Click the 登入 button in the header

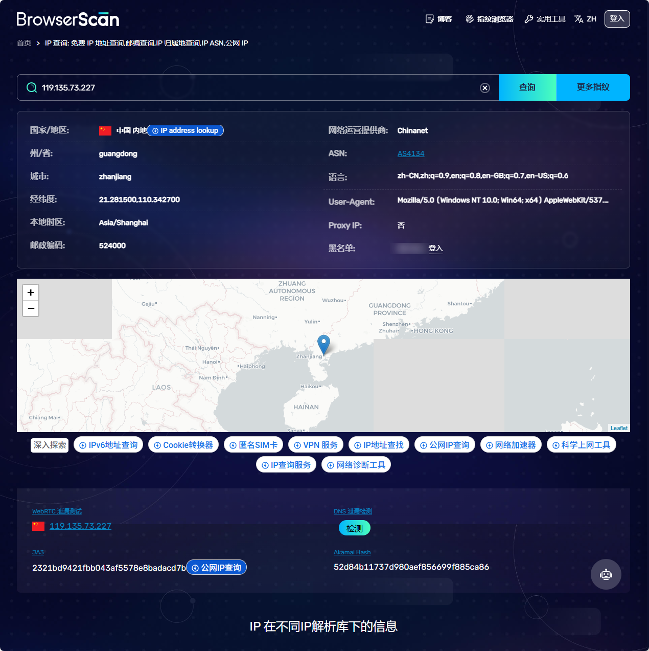click(x=617, y=18)
